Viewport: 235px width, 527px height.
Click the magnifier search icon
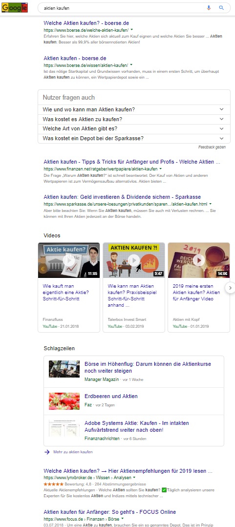tap(221, 7)
